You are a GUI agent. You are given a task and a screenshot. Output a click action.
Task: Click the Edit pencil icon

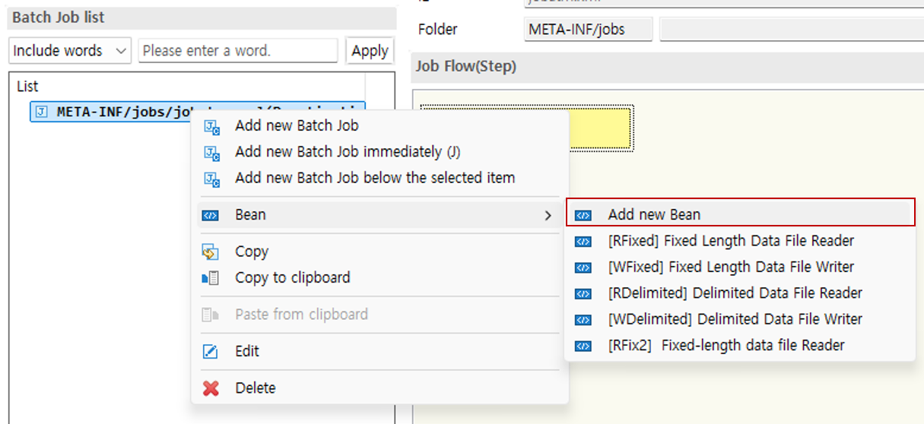[211, 352]
